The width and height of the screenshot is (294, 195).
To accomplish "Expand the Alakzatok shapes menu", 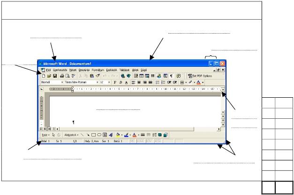I will 71,135.
